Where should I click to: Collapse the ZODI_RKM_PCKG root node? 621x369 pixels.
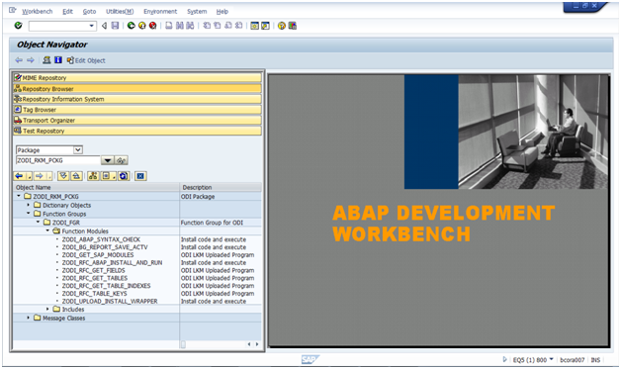tap(19, 196)
